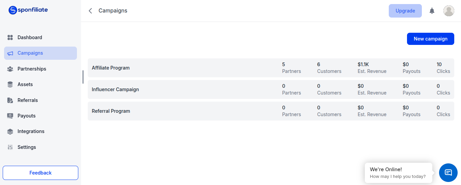461x185 pixels.
Task: Click the Sponfiliate logo
Action: pyautogui.click(x=28, y=10)
